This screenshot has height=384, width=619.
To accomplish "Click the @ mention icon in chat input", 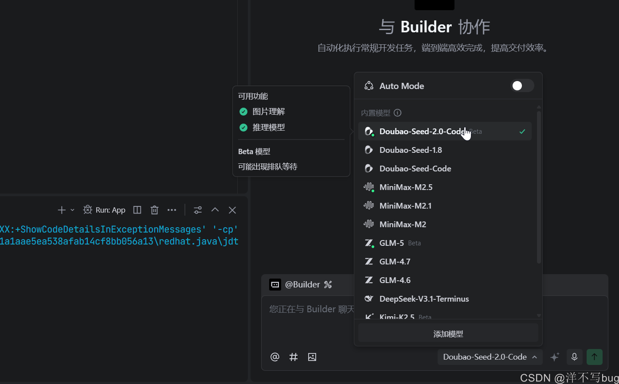I will (x=275, y=357).
